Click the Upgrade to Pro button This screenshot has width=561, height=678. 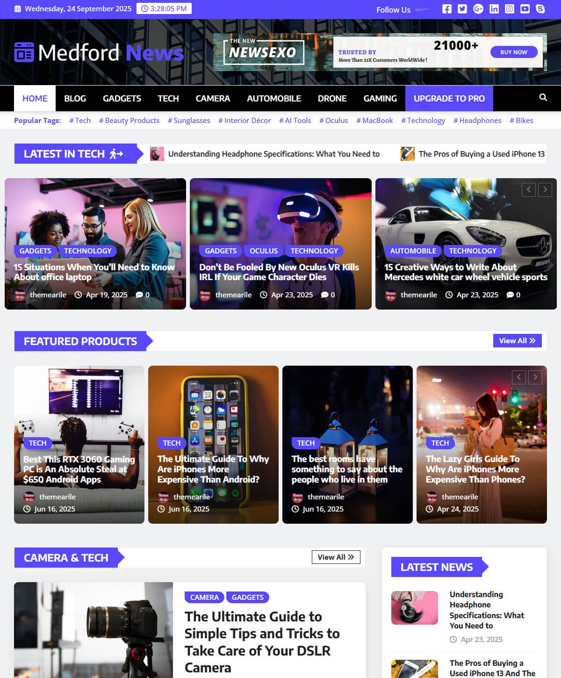449,98
